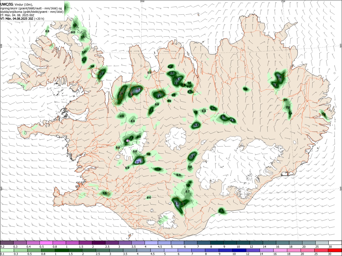Select the upper legend swatch between 4 and 4.5
The width and height of the screenshot is (342, 256).
coord(151,243)
